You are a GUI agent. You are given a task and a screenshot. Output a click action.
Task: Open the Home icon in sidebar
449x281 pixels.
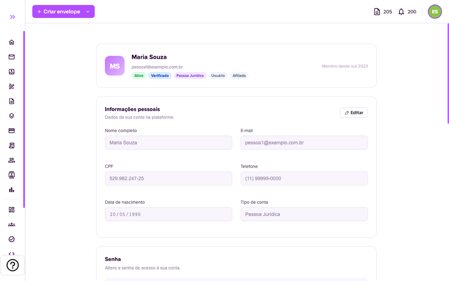pyautogui.click(x=11, y=42)
